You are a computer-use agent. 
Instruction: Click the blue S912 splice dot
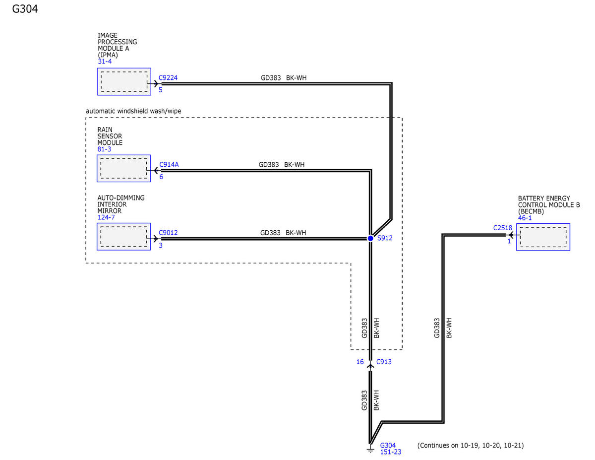point(370,239)
